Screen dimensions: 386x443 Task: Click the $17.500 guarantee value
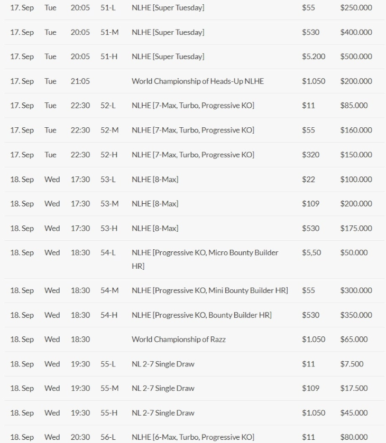[354, 389]
